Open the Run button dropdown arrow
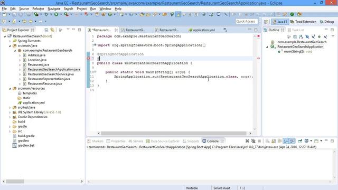 click(61, 14)
